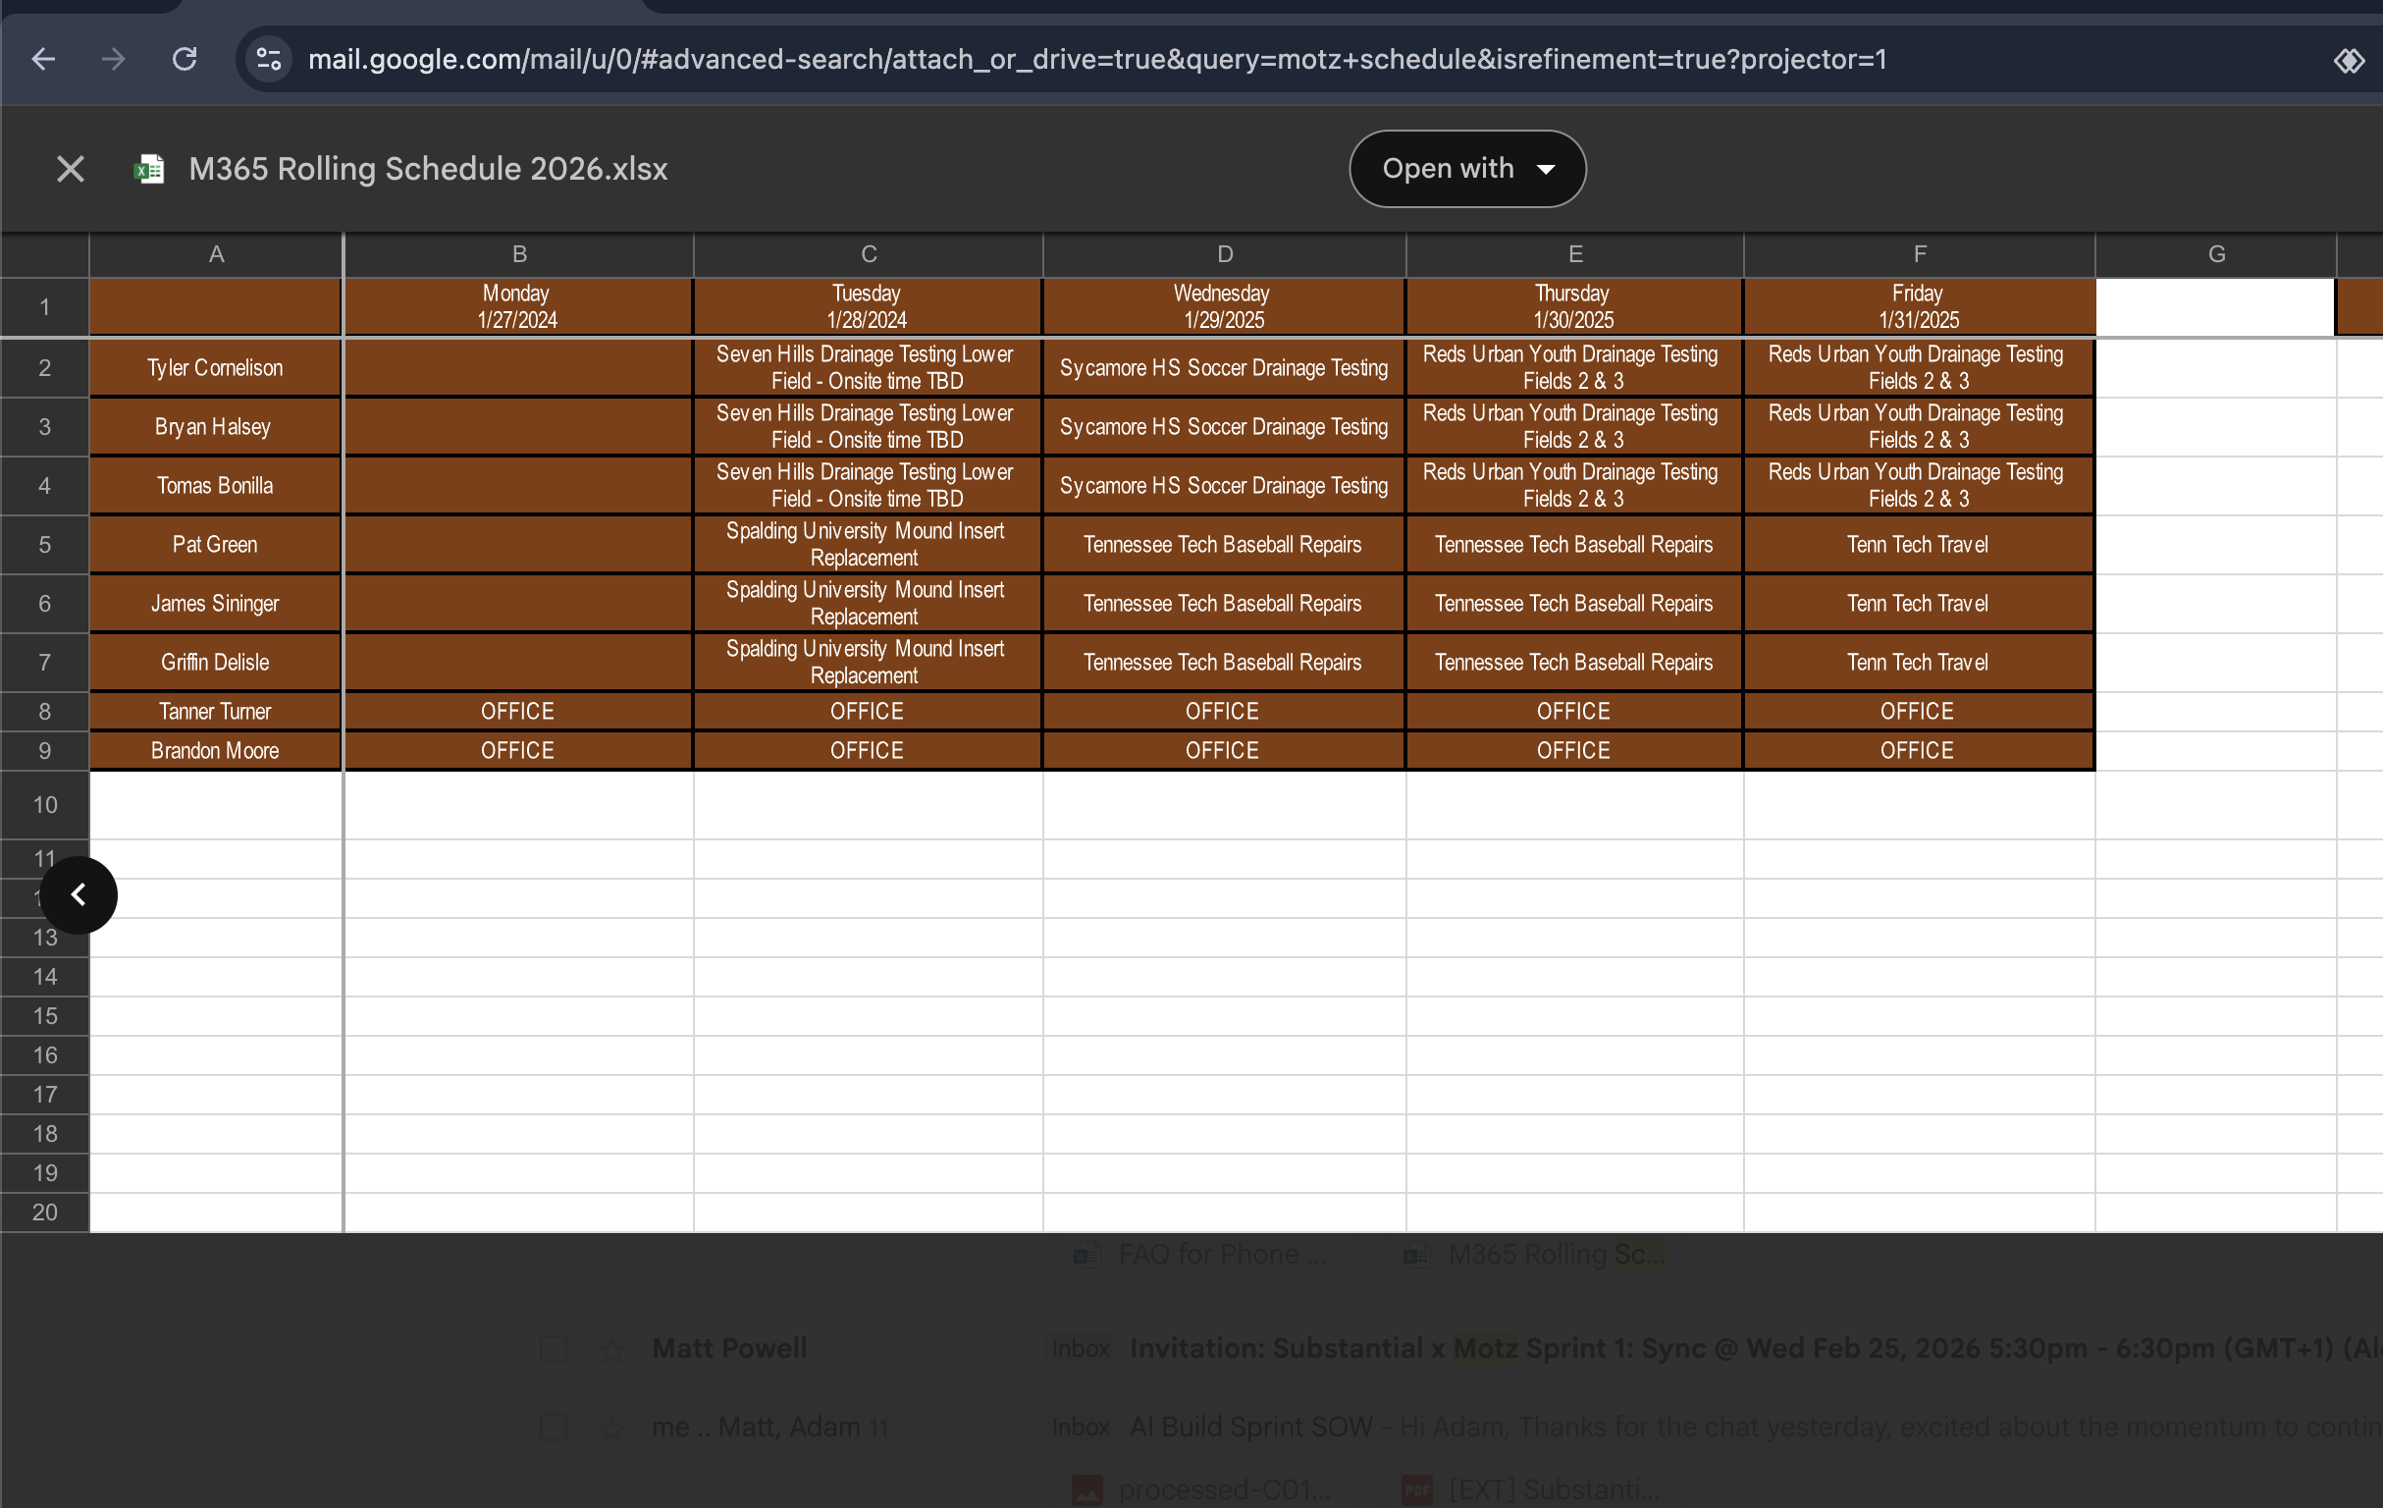Select the 'Tanner Turner' name cell
The width and height of the screenshot is (2383, 1508).
[216, 712]
